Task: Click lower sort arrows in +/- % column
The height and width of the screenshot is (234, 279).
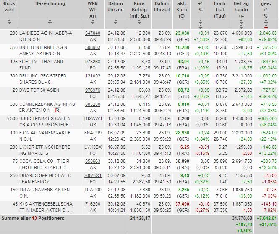Action: [201, 27]
